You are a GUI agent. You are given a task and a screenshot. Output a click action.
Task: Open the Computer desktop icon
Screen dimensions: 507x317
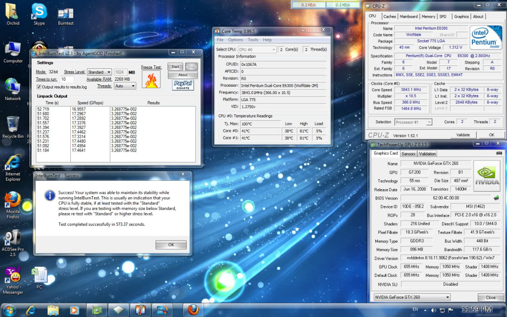13,53
